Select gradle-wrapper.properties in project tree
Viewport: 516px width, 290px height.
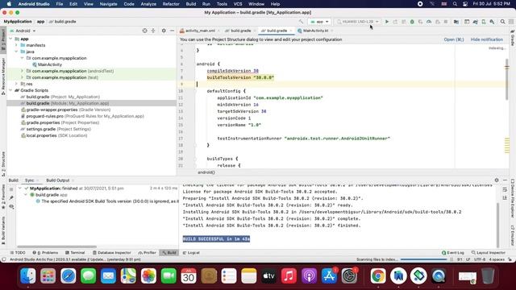pyautogui.click(x=65, y=110)
